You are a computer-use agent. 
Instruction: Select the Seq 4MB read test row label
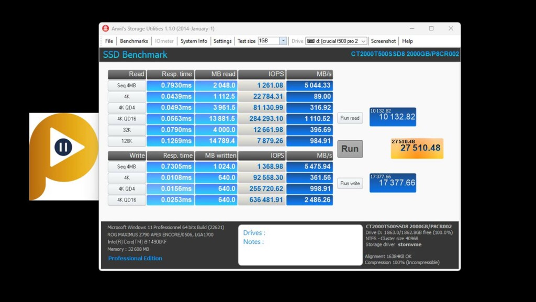coord(127,85)
